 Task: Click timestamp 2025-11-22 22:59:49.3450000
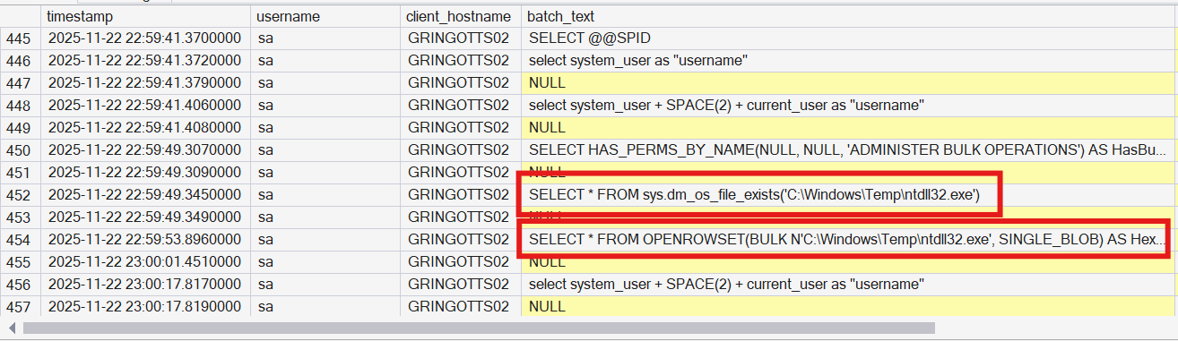click(x=145, y=195)
